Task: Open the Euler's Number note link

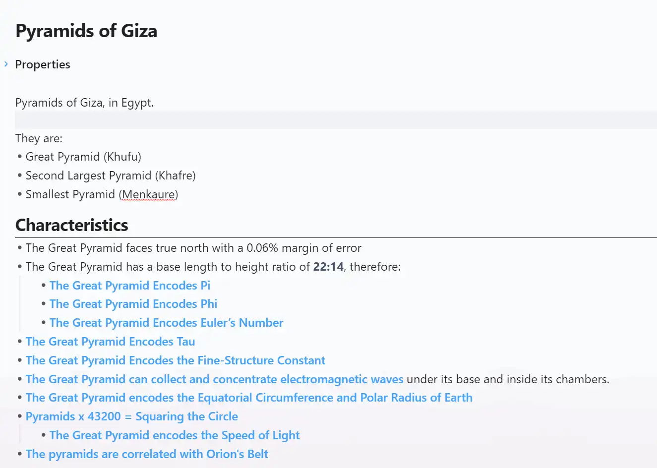Action: coord(166,323)
